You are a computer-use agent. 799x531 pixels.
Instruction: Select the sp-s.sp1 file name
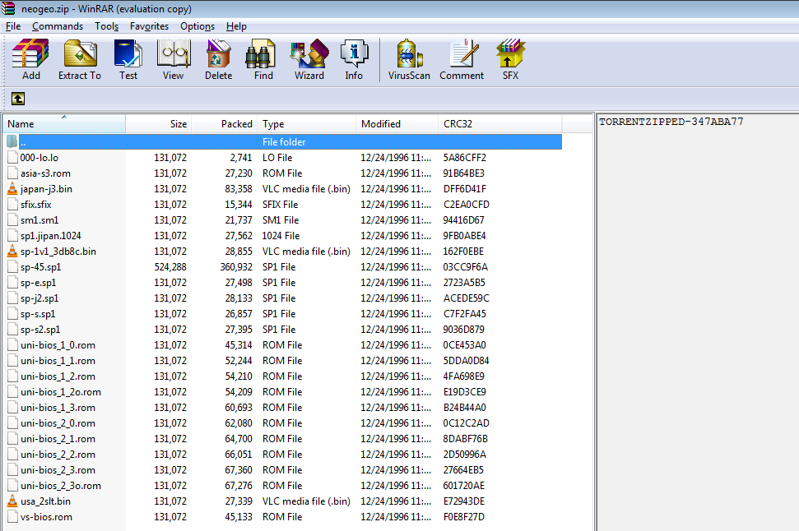(38, 314)
